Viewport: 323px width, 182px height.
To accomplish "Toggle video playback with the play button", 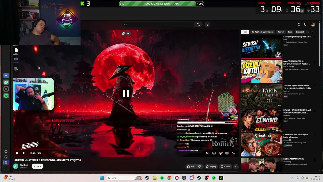I will [x=17, y=153].
